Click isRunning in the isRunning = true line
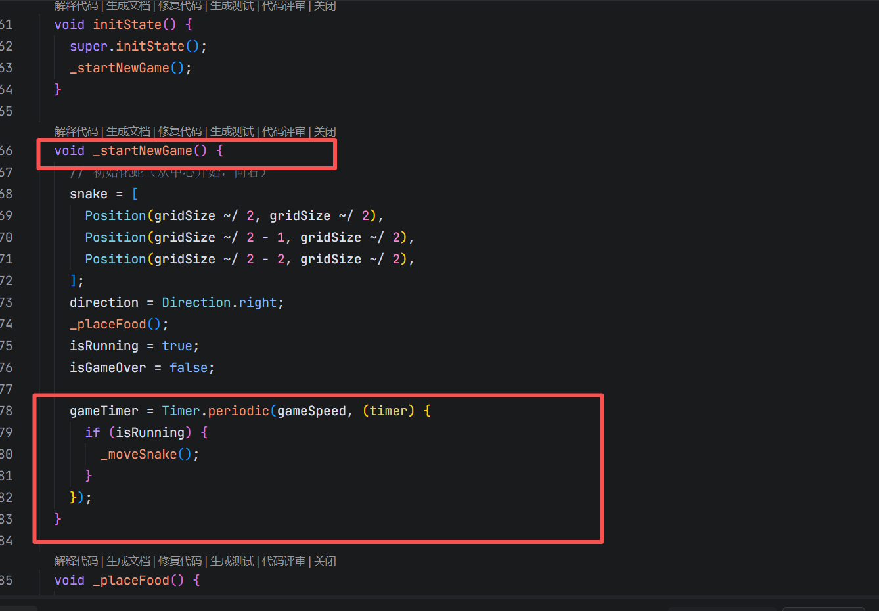 coord(104,346)
